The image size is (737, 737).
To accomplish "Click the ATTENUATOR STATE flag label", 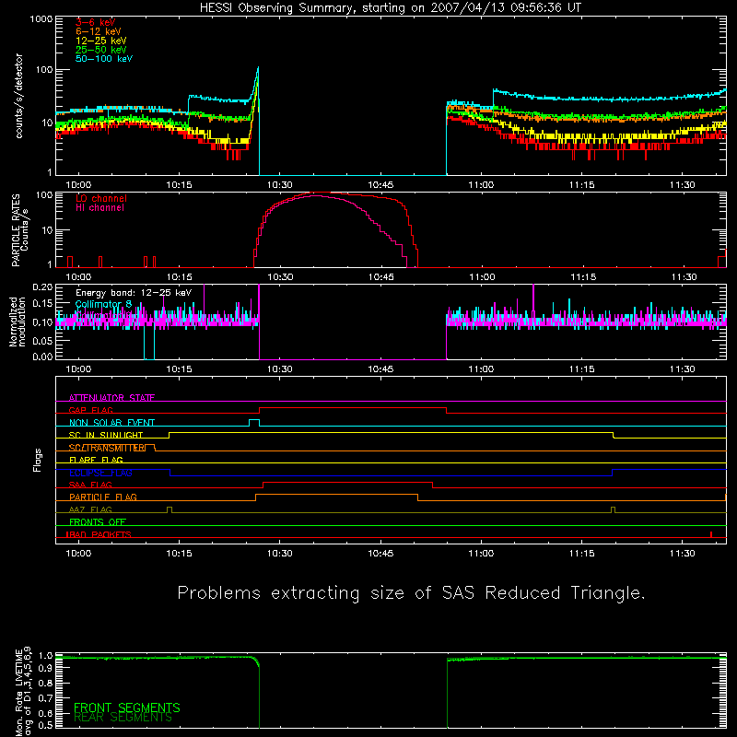I will pos(111,398).
